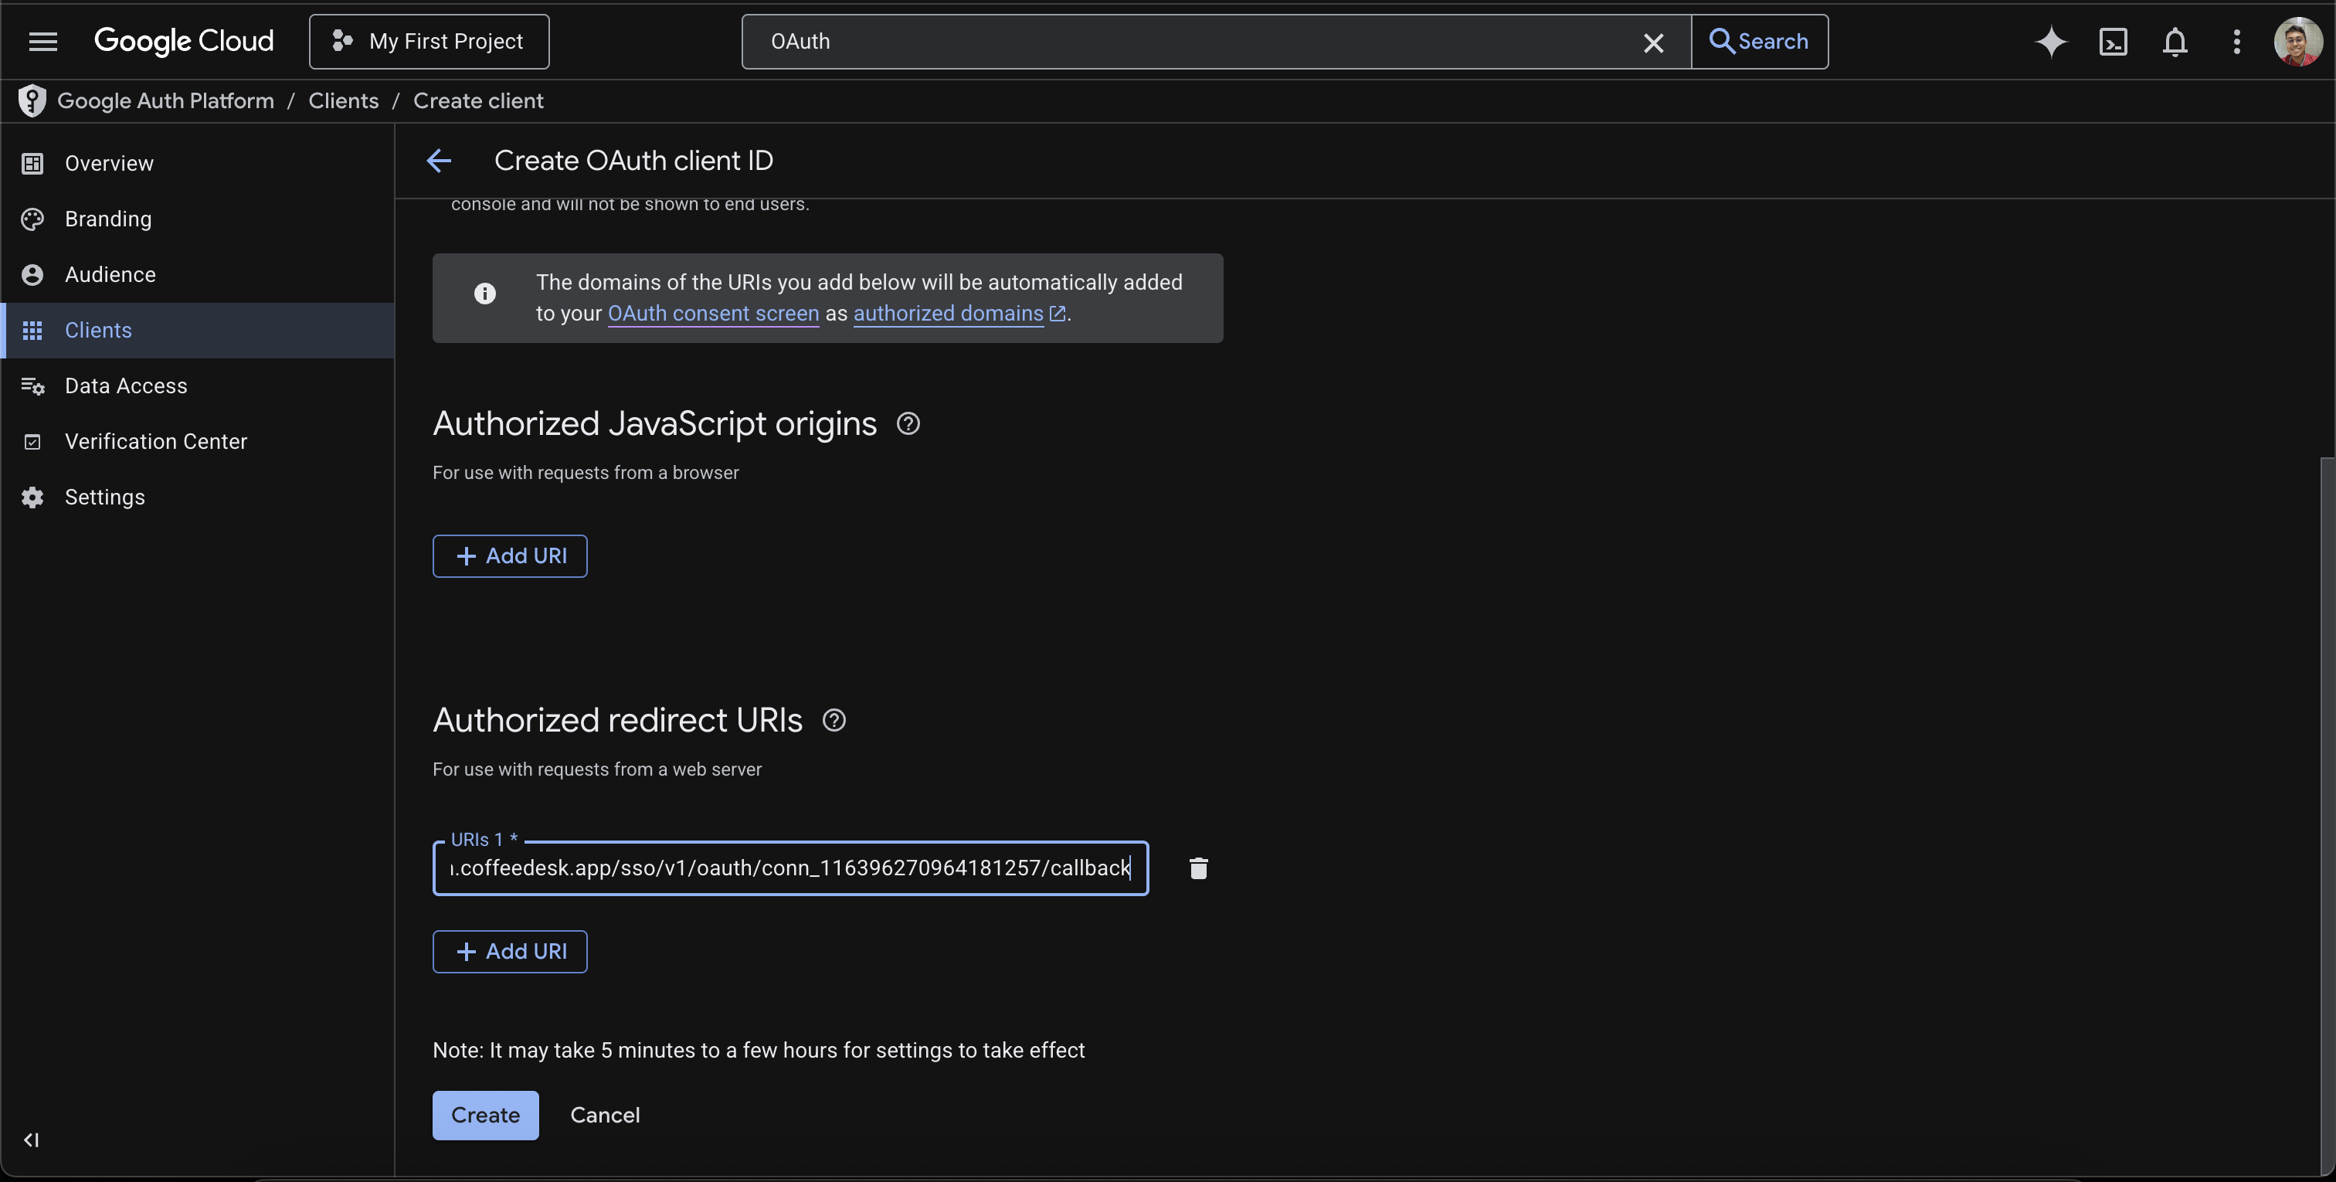Open help for Authorized JavaScript origins
Viewport: 2336px width, 1182px height.
point(907,423)
